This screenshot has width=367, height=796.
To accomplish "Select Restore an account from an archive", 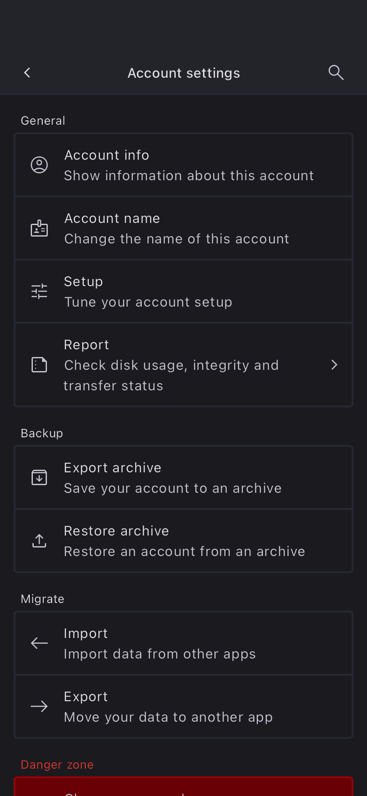I will click(x=184, y=551).
